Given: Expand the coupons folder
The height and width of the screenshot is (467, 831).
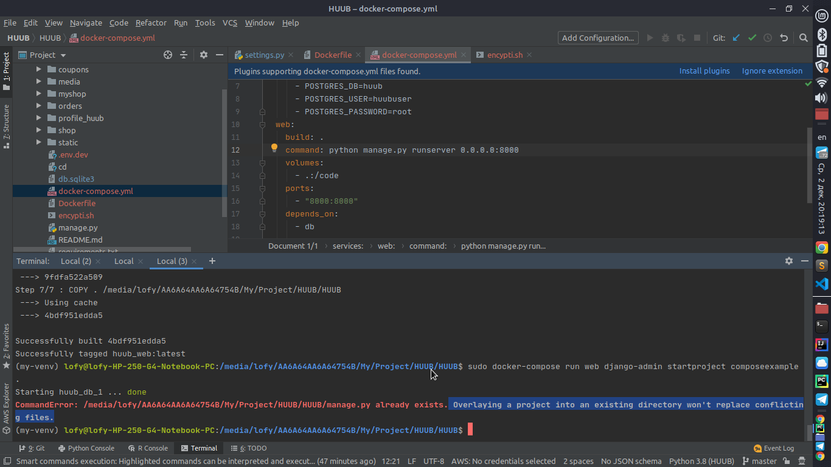Looking at the screenshot, I should click(39, 69).
